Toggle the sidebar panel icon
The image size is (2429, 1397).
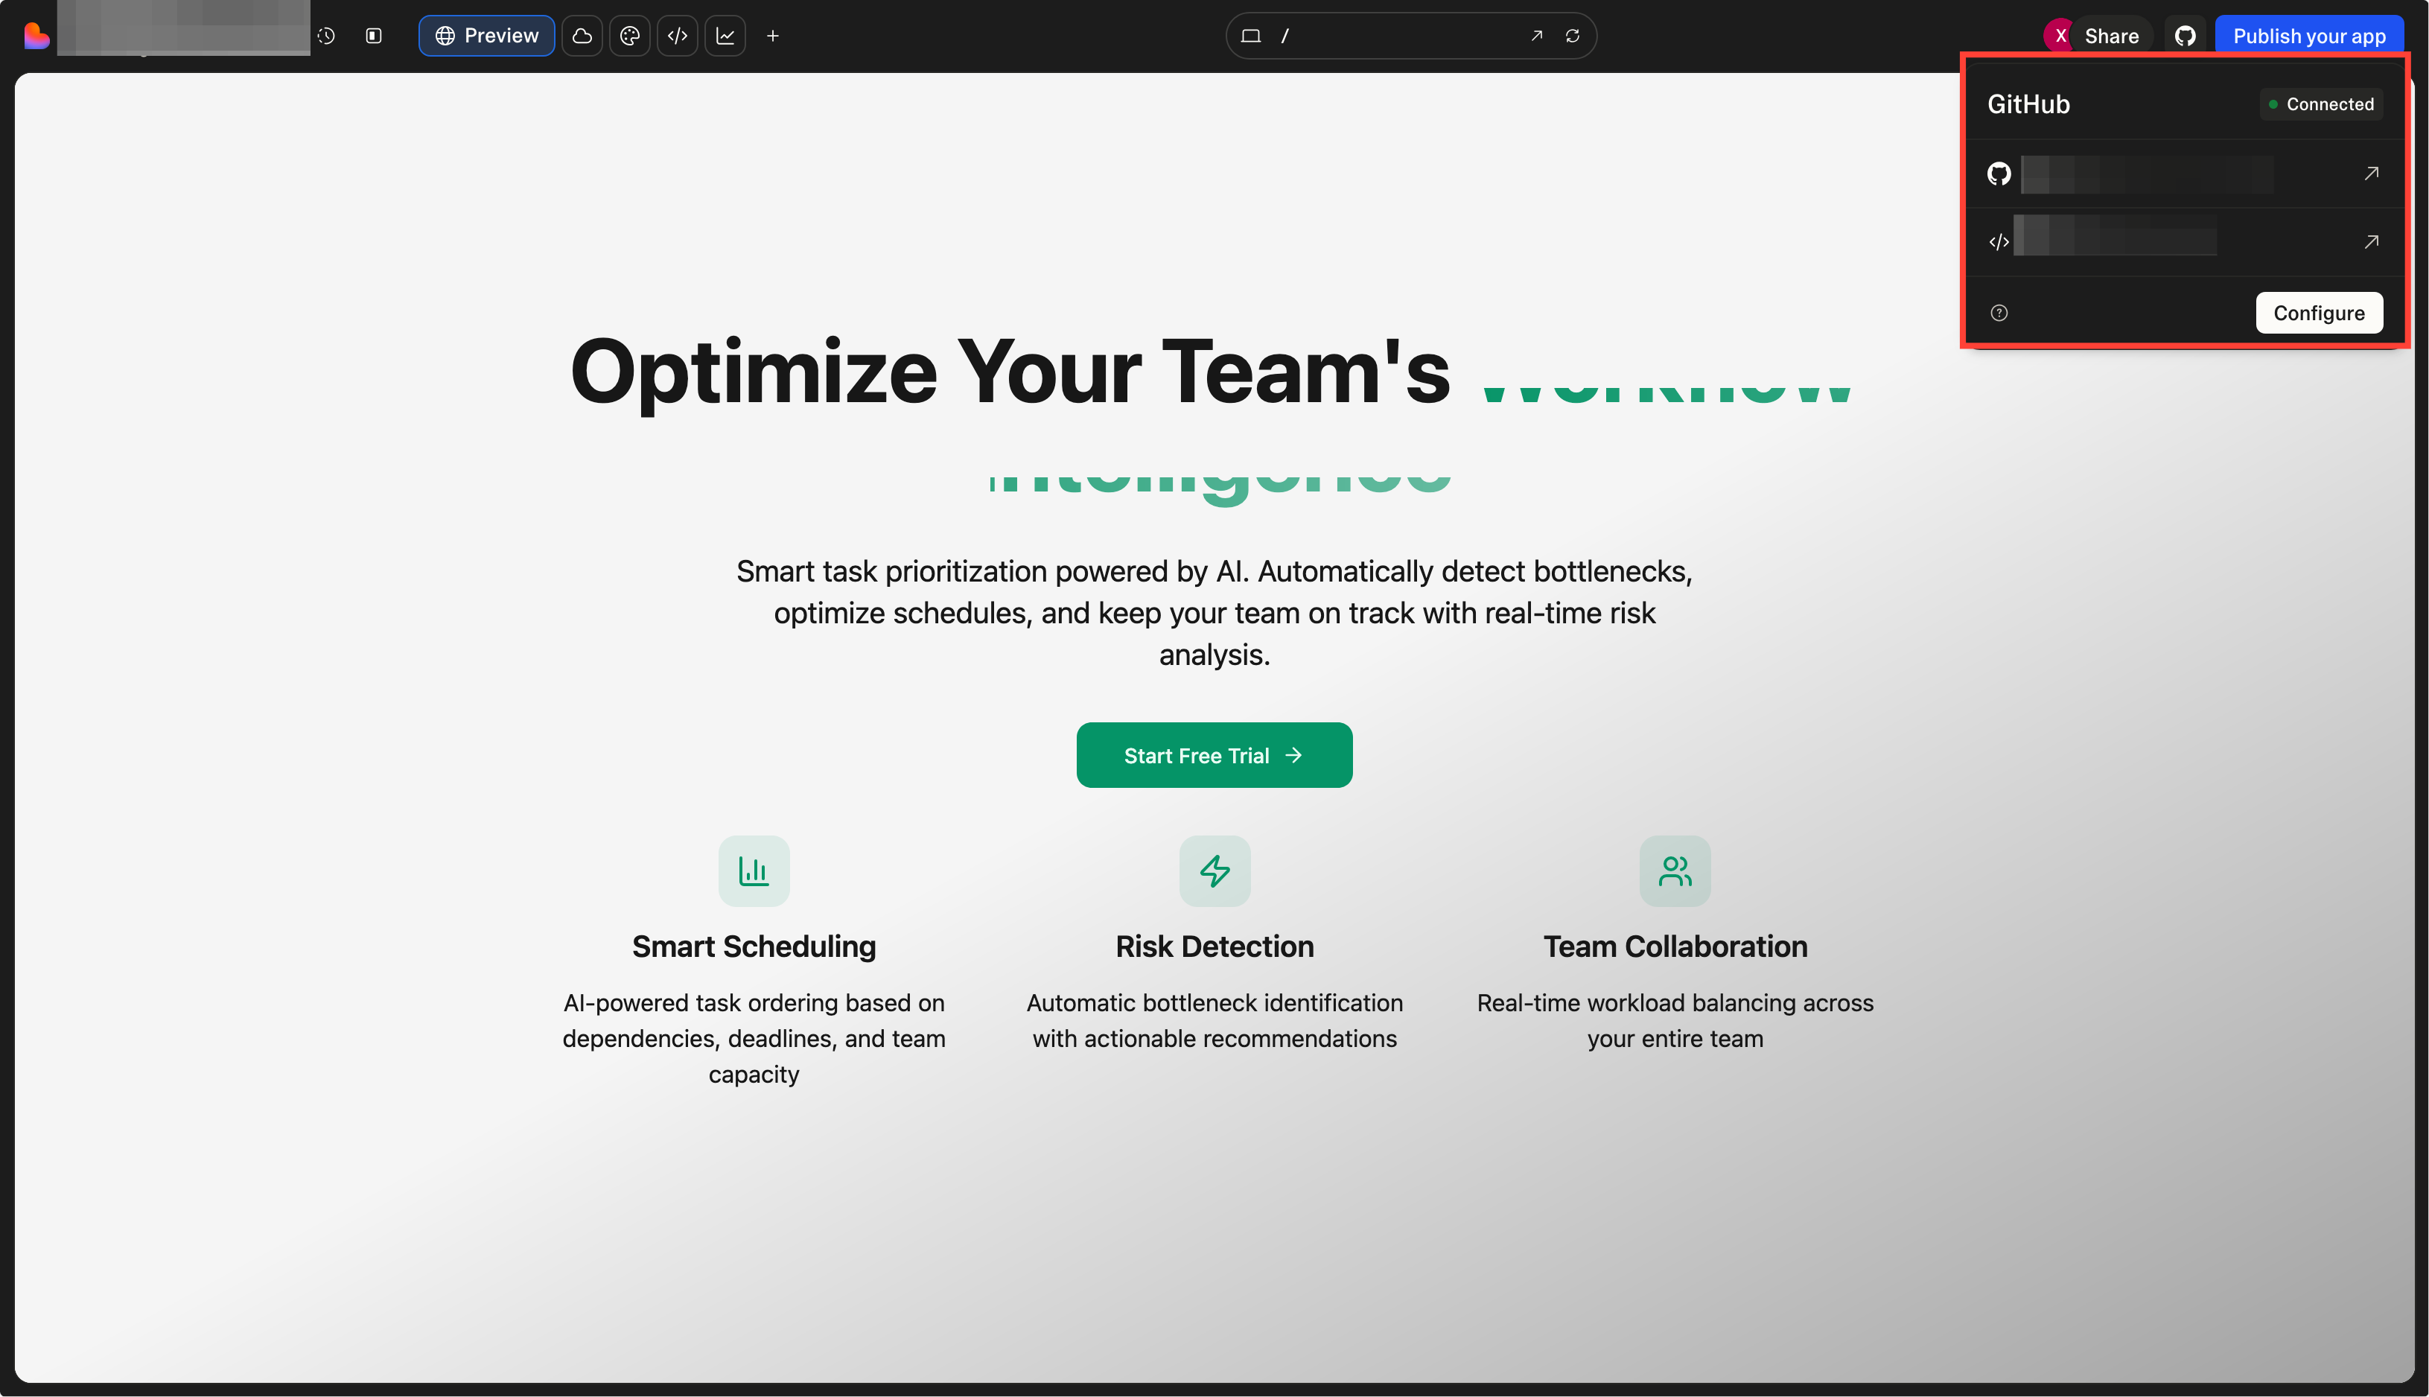[374, 36]
